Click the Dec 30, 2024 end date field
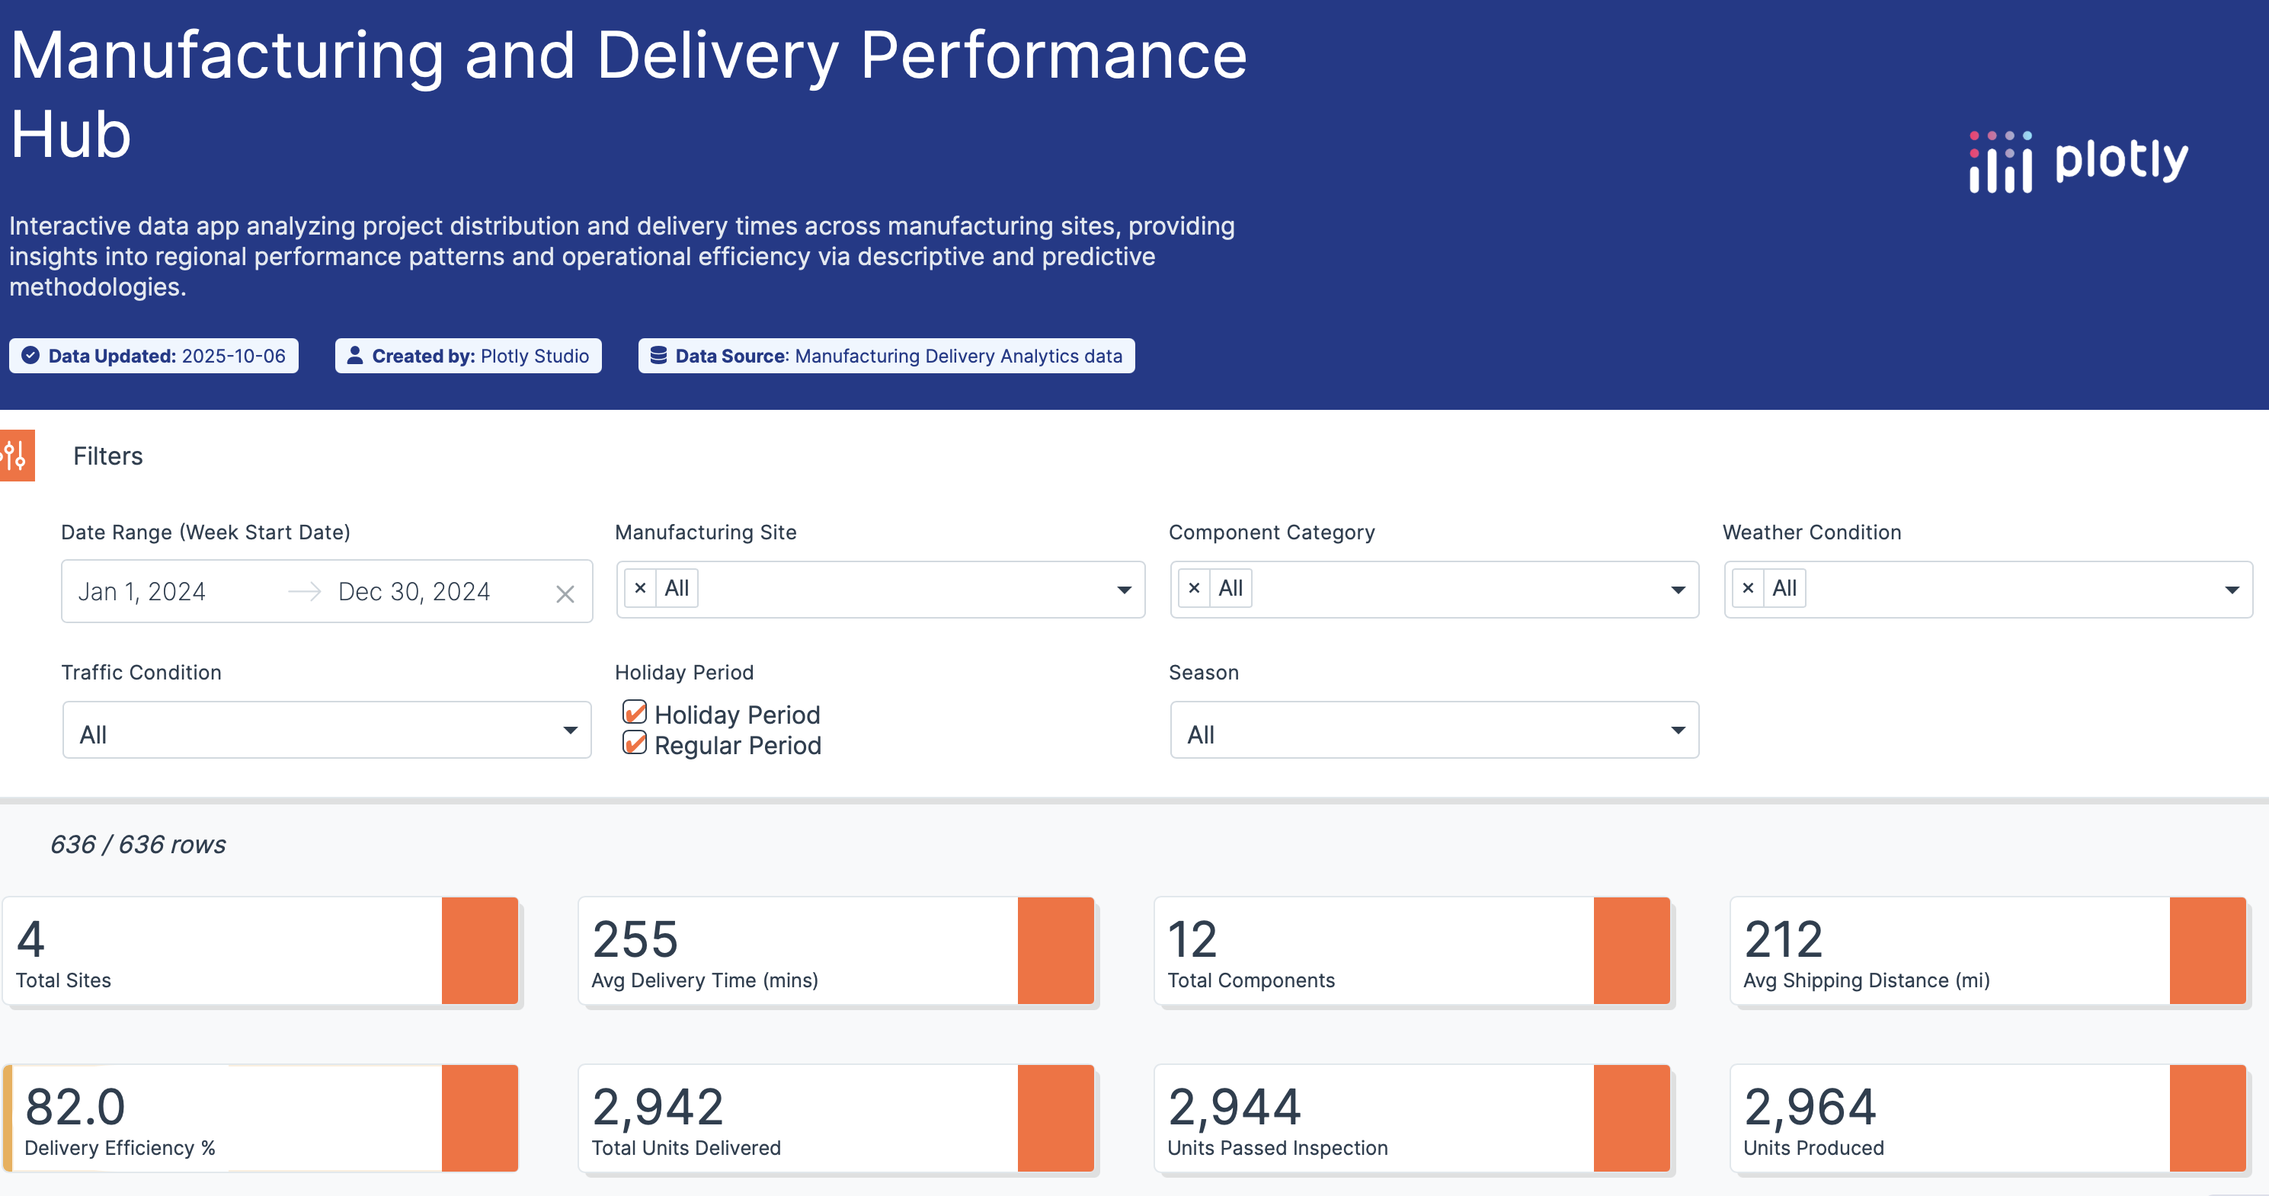The image size is (2269, 1196). pyautogui.click(x=414, y=591)
